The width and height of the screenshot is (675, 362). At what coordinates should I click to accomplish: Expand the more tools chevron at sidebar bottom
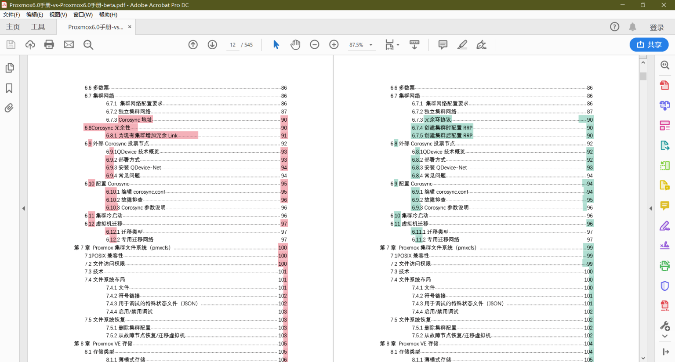tap(664, 336)
